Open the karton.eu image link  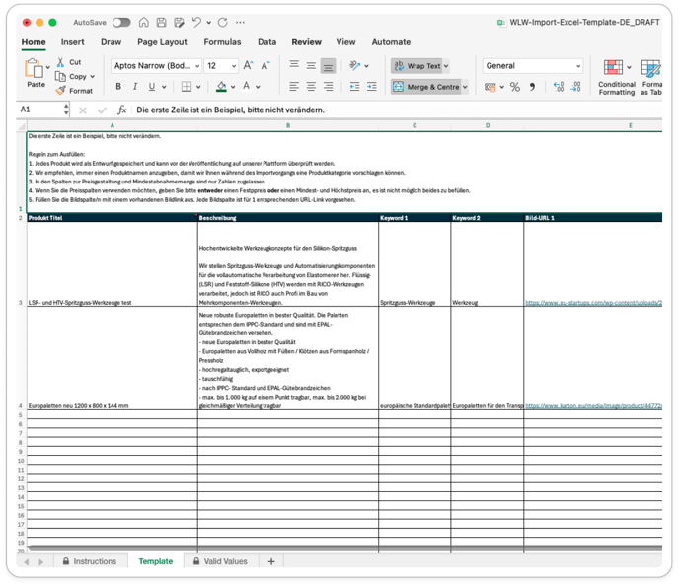click(x=593, y=406)
